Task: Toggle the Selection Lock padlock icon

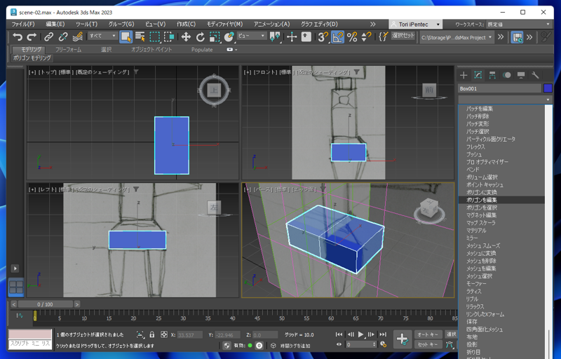Action: 151,334
